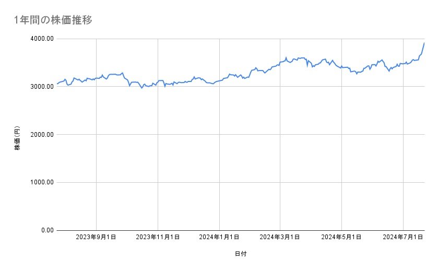The width and height of the screenshot is (438, 271).
Task: Select the 2024年5月1日 date label
Action: [x=341, y=238]
